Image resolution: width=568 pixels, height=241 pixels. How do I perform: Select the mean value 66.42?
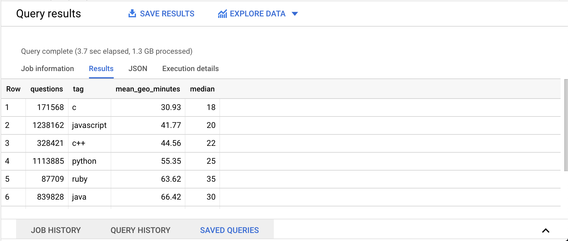click(x=148, y=197)
